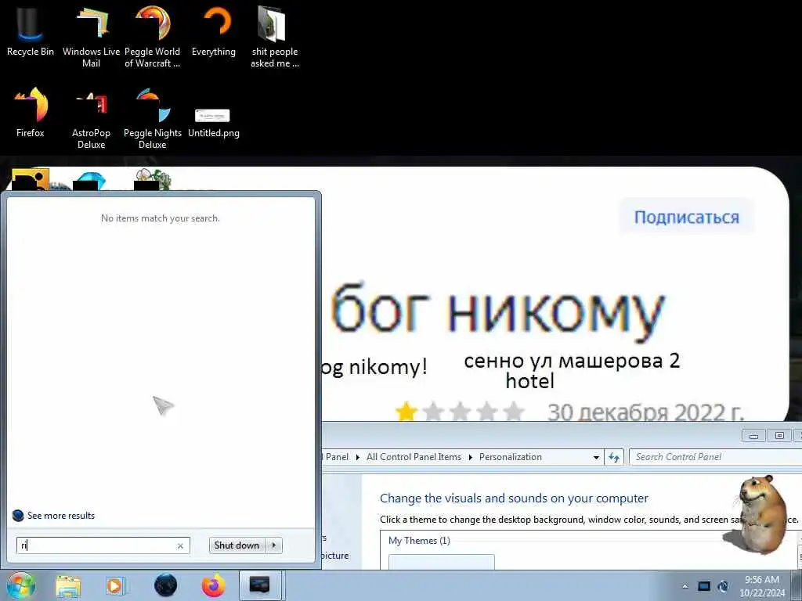Viewport: 802px width, 601px height.
Task: Click the 'No items match your search' text
Action: coord(160,218)
